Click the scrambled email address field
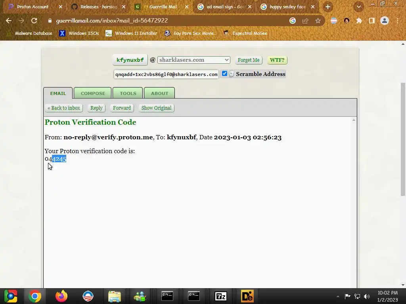 coord(166,74)
